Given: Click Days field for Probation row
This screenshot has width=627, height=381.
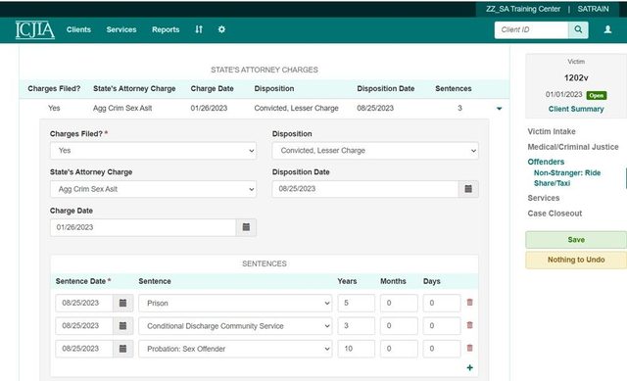Looking at the screenshot, I should pos(442,349).
